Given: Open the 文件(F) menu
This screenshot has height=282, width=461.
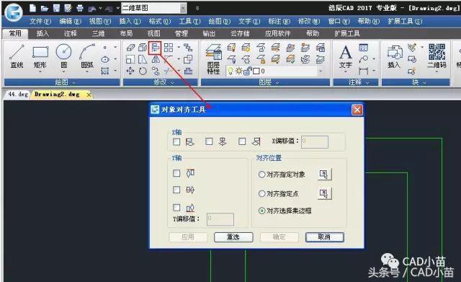Looking at the screenshot, I should pos(40,21).
